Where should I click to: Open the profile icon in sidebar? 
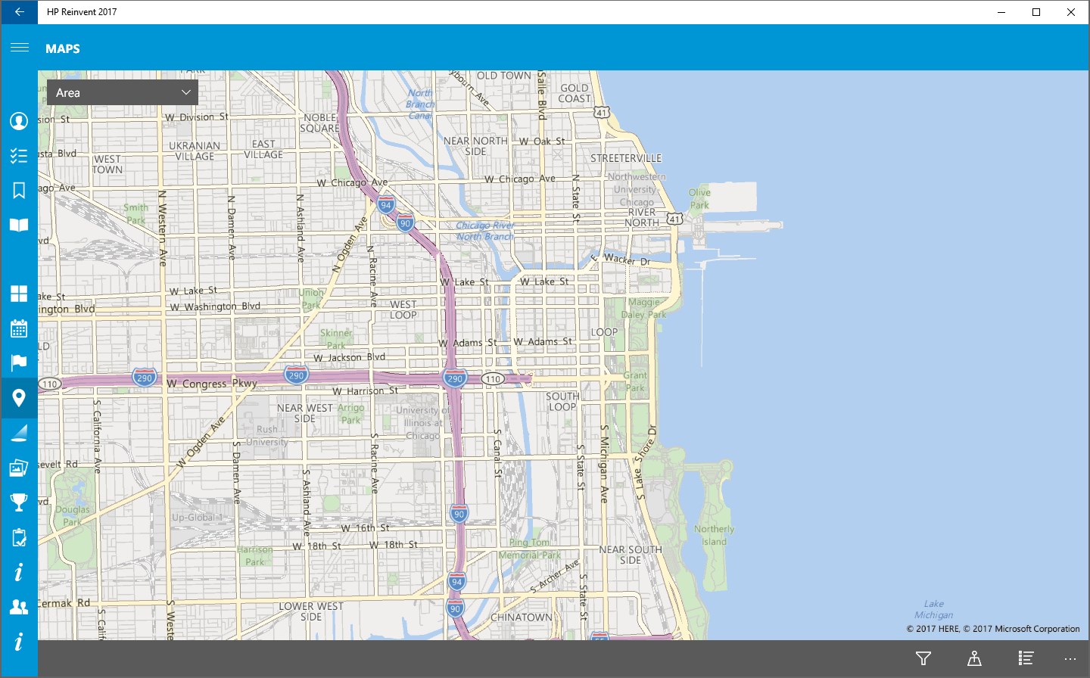pos(19,121)
